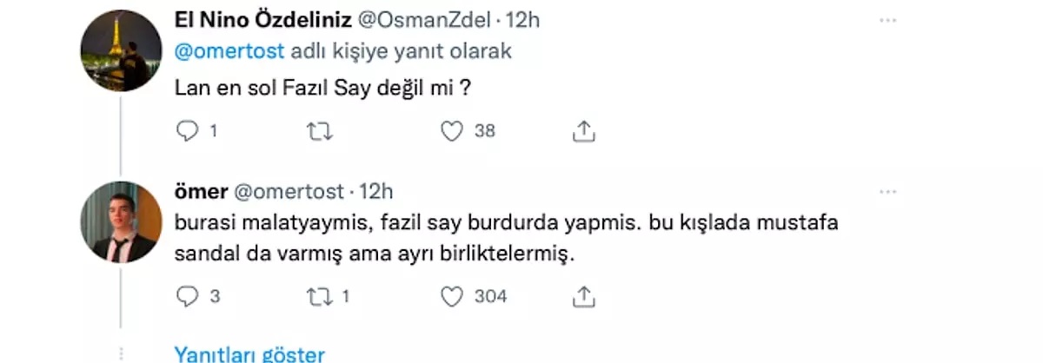Retweet the Fazıl Say question tweet
The image size is (1043, 363).
coord(321,131)
